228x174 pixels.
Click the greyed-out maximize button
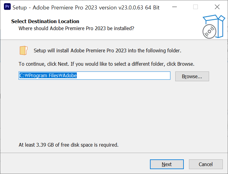coord(195,7)
